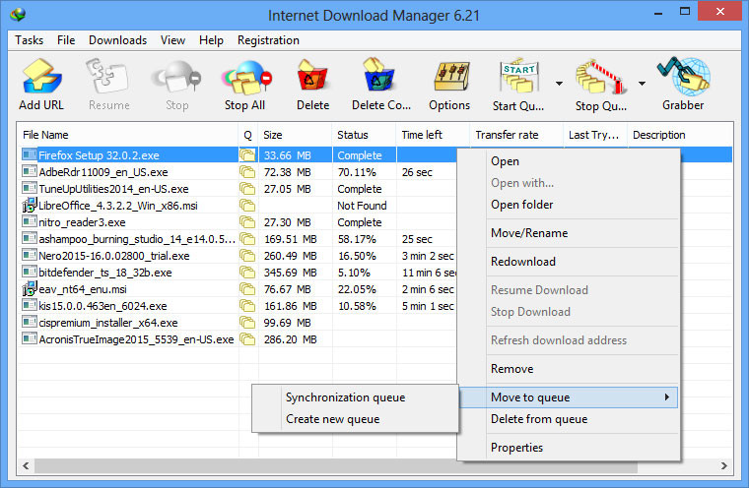This screenshot has height=488, width=749.
Task: Choose Redownload from the context menu
Action: (x=523, y=262)
